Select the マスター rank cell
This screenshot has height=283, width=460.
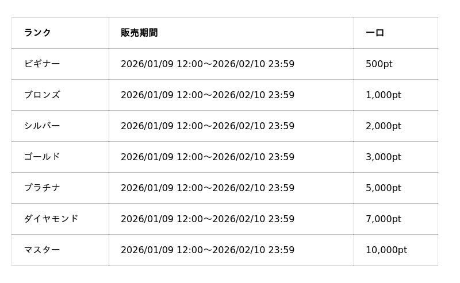click(x=42, y=250)
